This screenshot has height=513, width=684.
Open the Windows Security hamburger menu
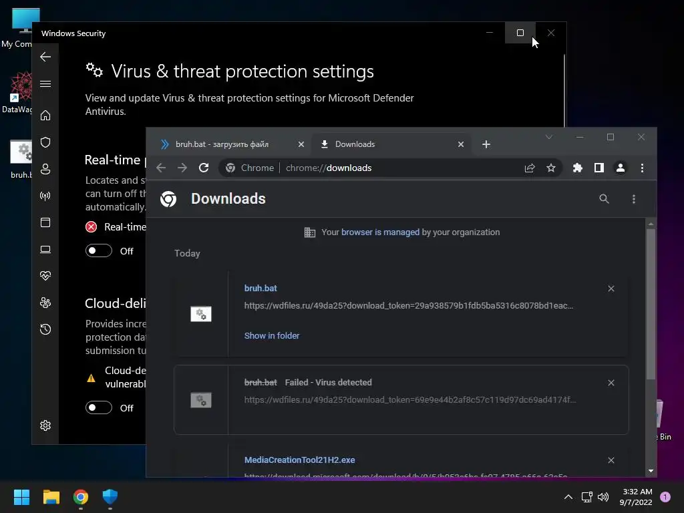tap(45, 83)
